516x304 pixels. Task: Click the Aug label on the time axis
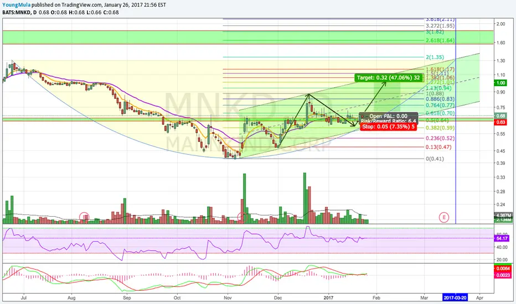pos(71,298)
